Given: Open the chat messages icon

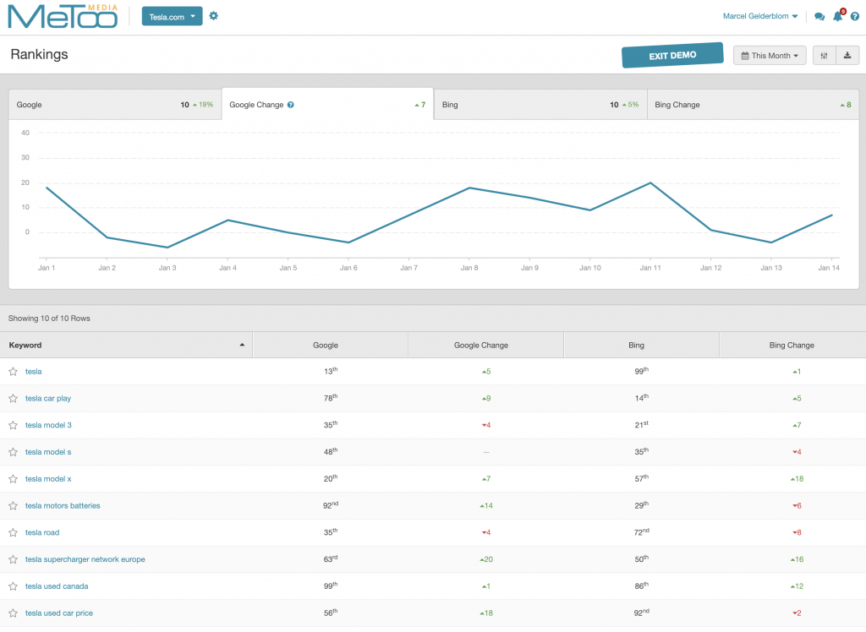Looking at the screenshot, I should (x=819, y=17).
